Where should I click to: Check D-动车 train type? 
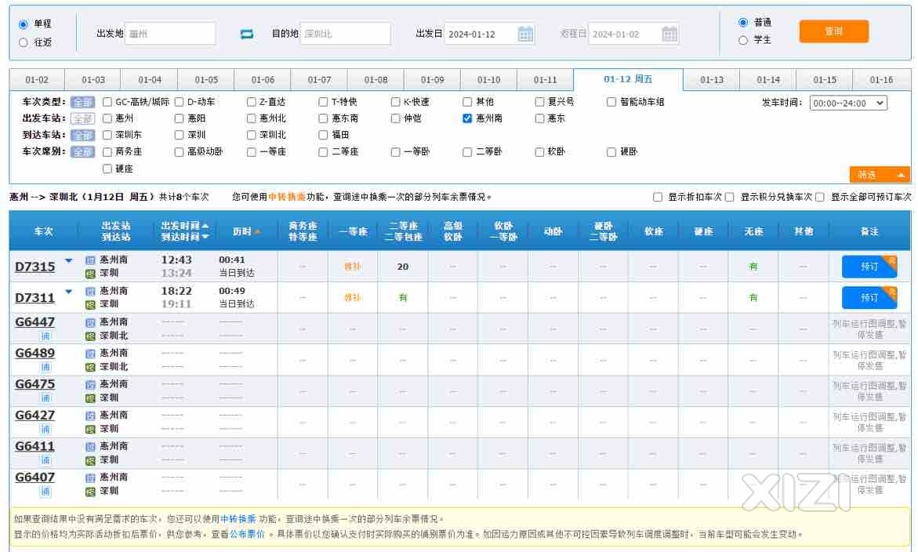click(180, 102)
